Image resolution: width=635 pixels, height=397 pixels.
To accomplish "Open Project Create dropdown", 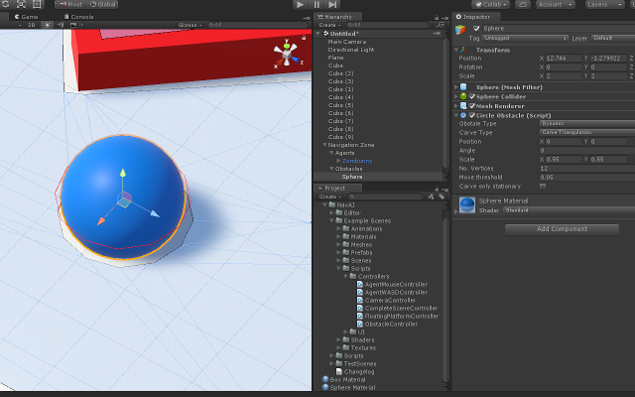I will [x=329, y=197].
